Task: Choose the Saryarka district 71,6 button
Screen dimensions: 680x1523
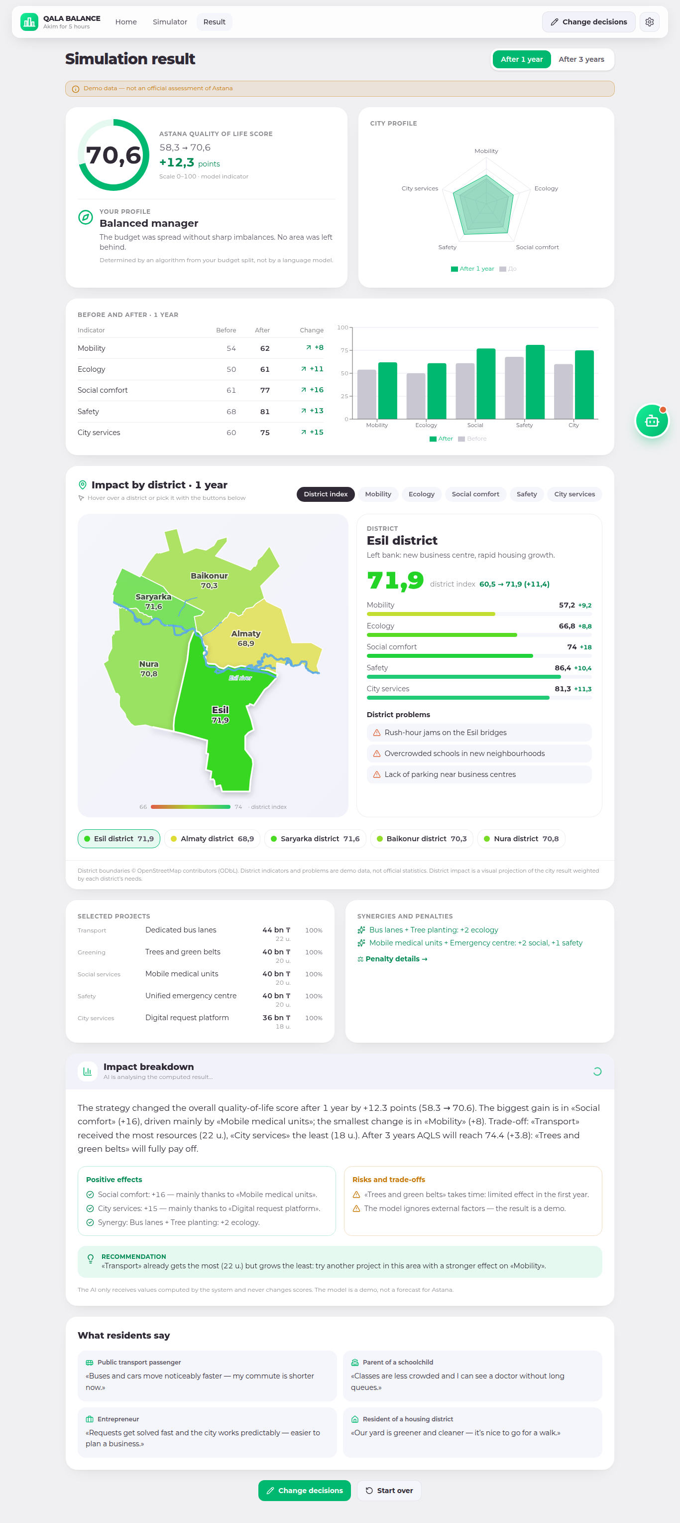Action: (315, 839)
